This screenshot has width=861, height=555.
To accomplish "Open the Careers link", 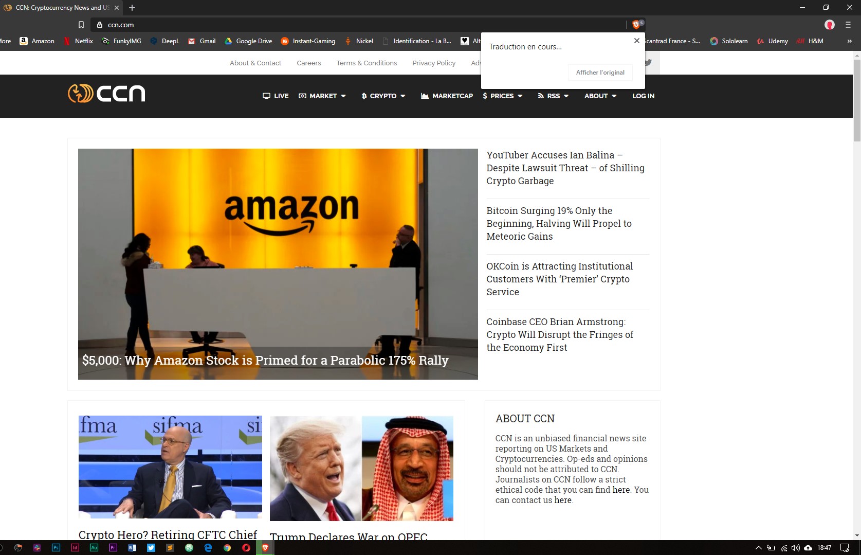I will [x=309, y=63].
